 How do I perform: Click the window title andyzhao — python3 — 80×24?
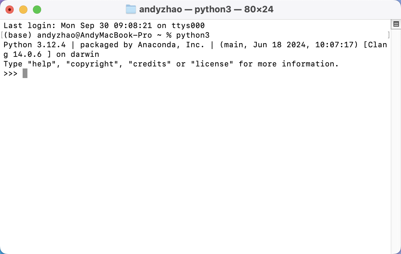tap(206, 10)
